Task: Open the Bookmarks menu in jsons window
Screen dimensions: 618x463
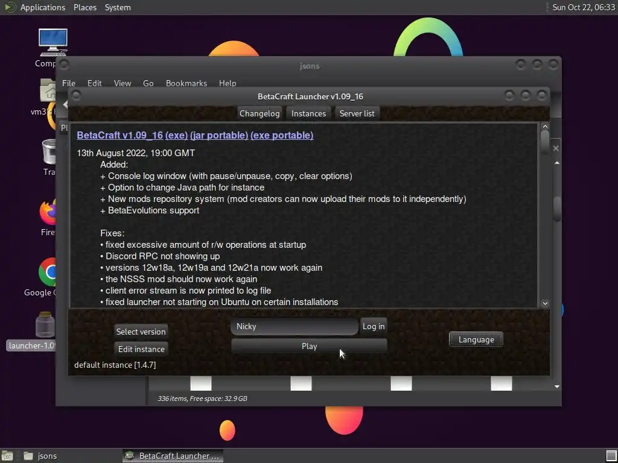Action: 186,83
